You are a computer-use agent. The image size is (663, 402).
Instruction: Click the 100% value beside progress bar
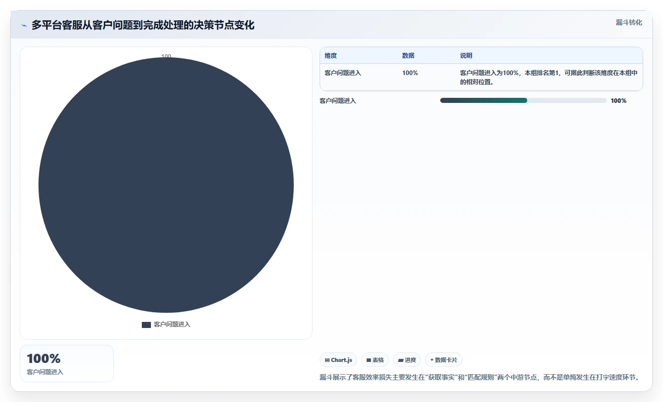618,101
